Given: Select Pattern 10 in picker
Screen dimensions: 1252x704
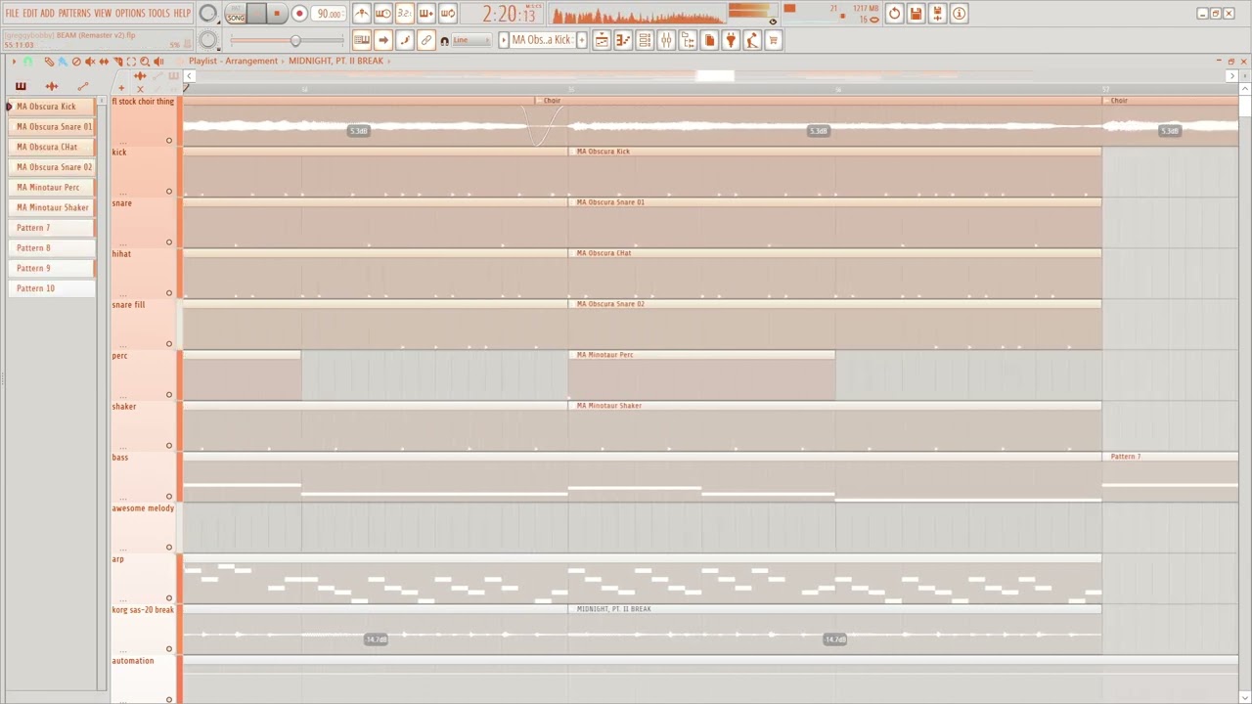Looking at the screenshot, I should click(52, 288).
